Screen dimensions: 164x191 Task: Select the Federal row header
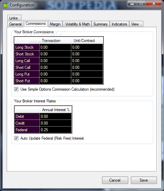tap(27, 130)
